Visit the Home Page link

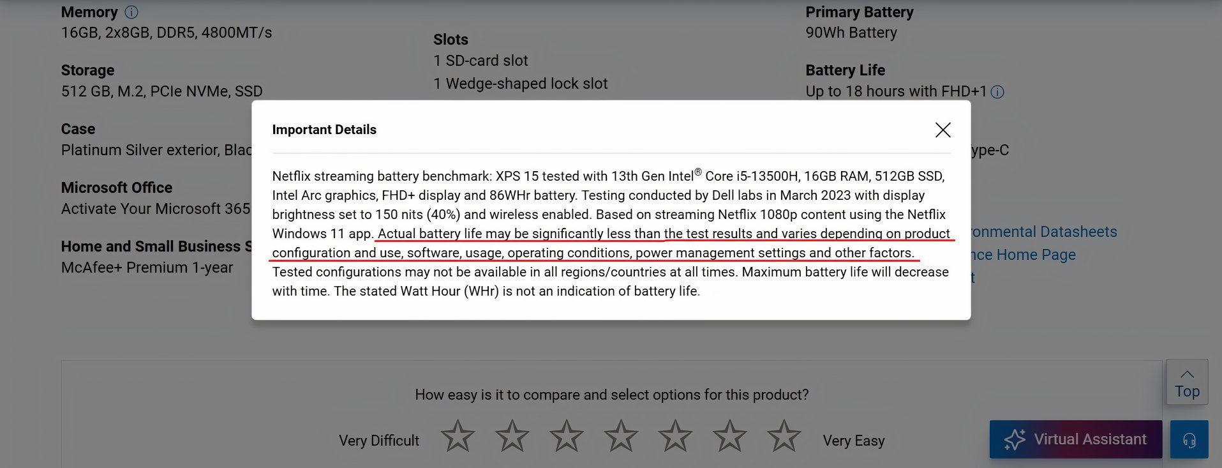(x=1023, y=255)
